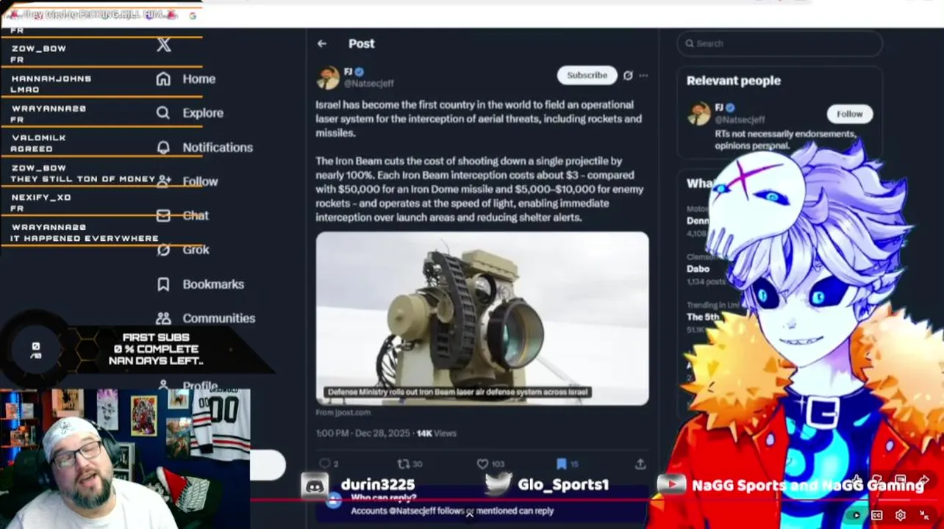The image size is (944, 529).
Task: Open the post's more options menu
Action: [643, 75]
